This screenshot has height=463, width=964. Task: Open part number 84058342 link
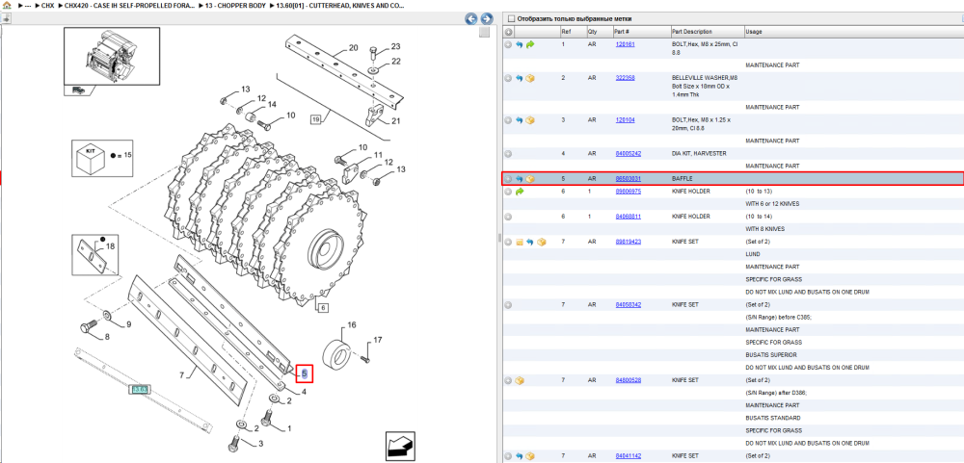tap(629, 304)
